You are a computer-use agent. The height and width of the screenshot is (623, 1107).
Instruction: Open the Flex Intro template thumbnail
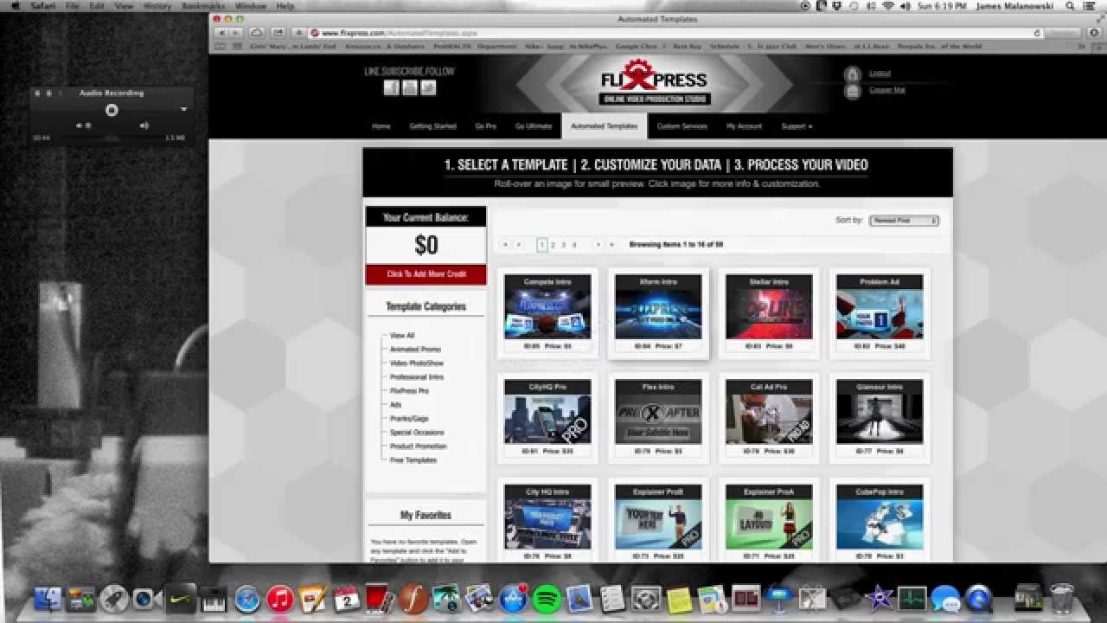[x=658, y=419]
